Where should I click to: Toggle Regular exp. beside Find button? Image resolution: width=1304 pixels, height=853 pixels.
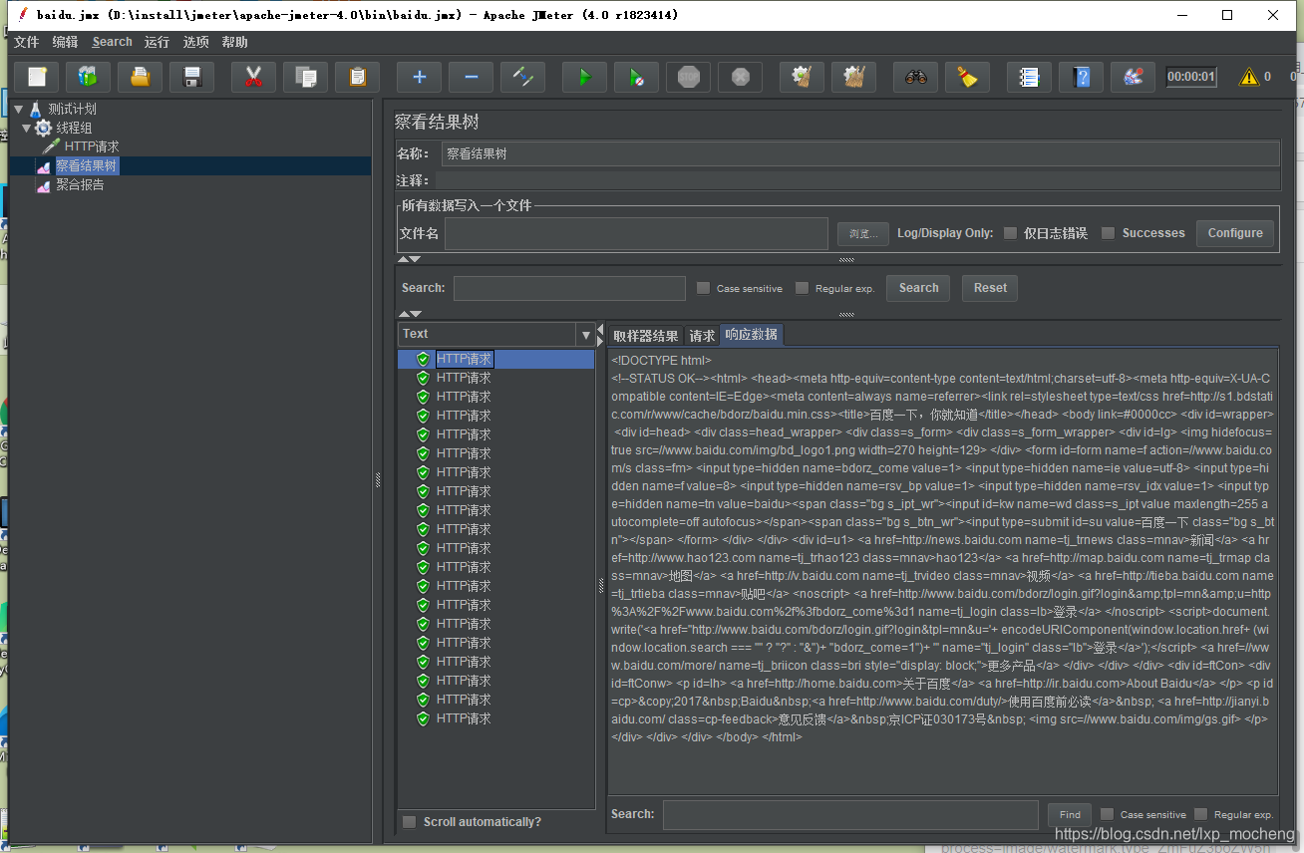(x=1201, y=814)
